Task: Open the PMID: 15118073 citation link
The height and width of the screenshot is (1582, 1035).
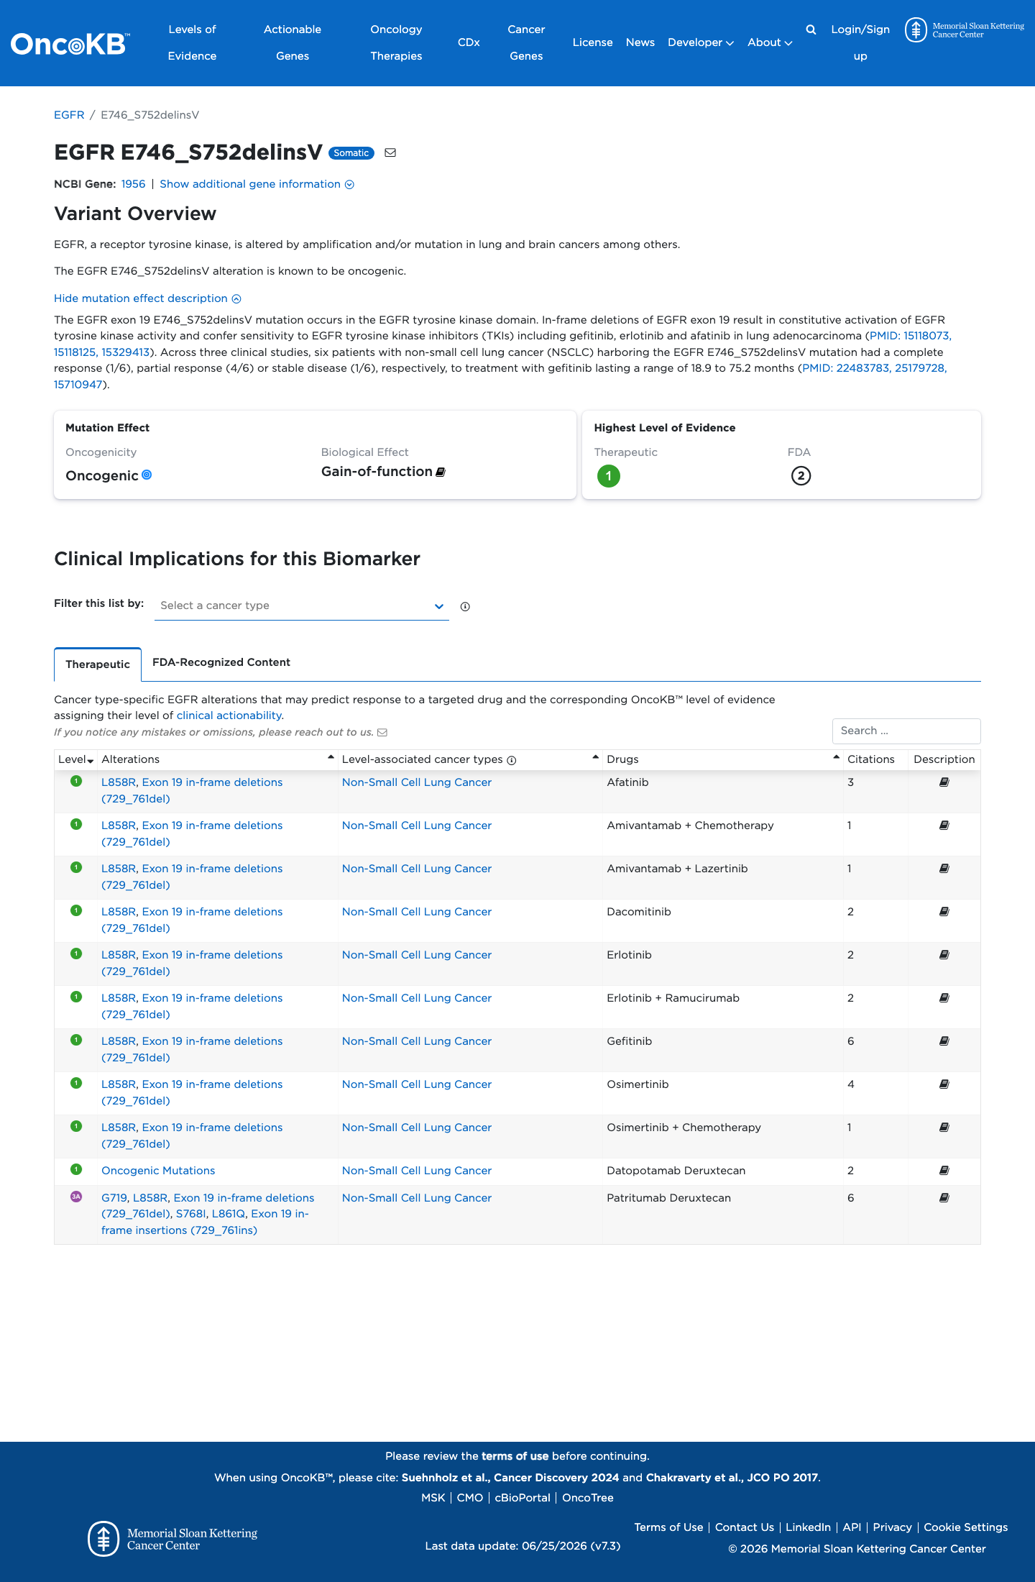Action: click(910, 336)
